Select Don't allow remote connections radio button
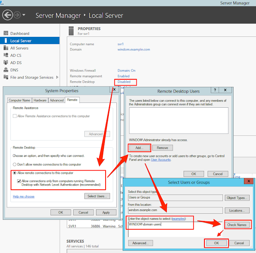 tap(14, 165)
